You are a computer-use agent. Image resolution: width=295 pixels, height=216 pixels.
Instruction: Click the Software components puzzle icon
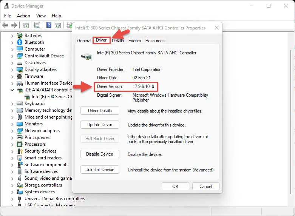20,165
